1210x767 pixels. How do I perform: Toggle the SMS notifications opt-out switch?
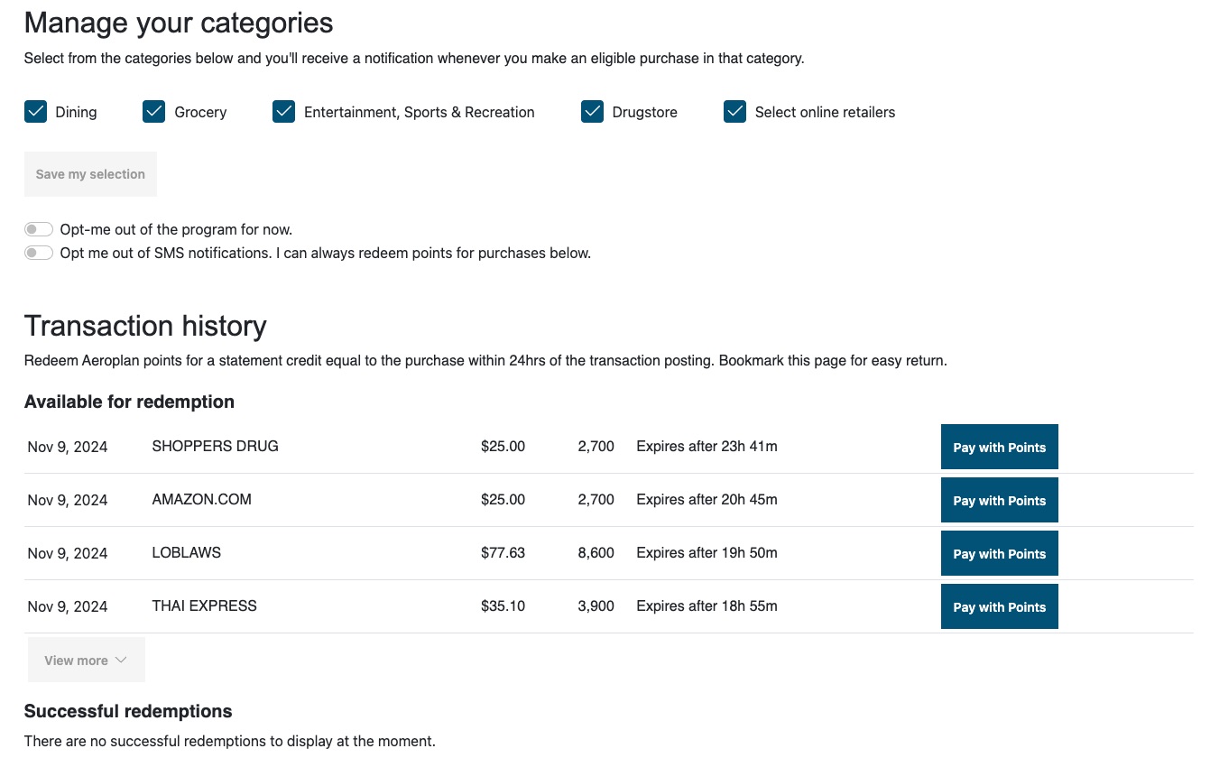(39, 252)
